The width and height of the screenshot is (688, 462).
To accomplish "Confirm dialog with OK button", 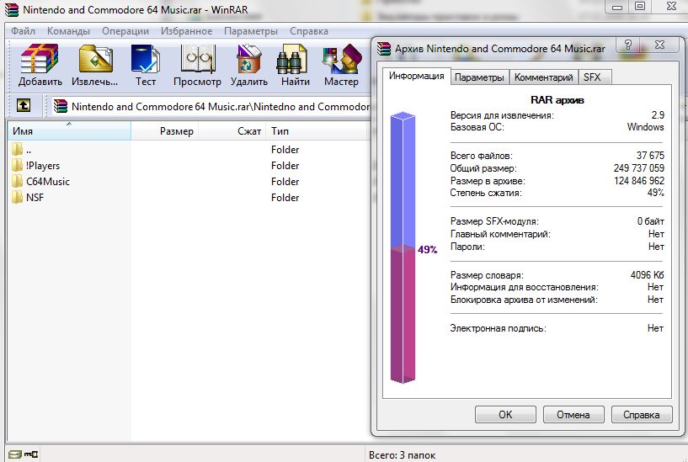I will [505, 414].
